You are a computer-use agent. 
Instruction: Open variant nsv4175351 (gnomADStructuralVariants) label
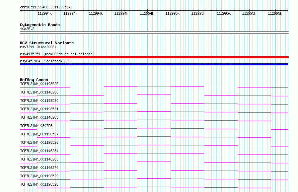tap(57, 54)
